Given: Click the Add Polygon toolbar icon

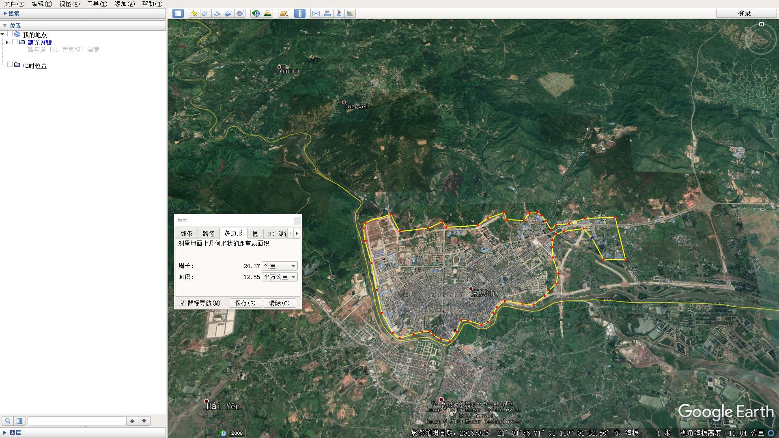Looking at the screenshot, I should [206, 13].
